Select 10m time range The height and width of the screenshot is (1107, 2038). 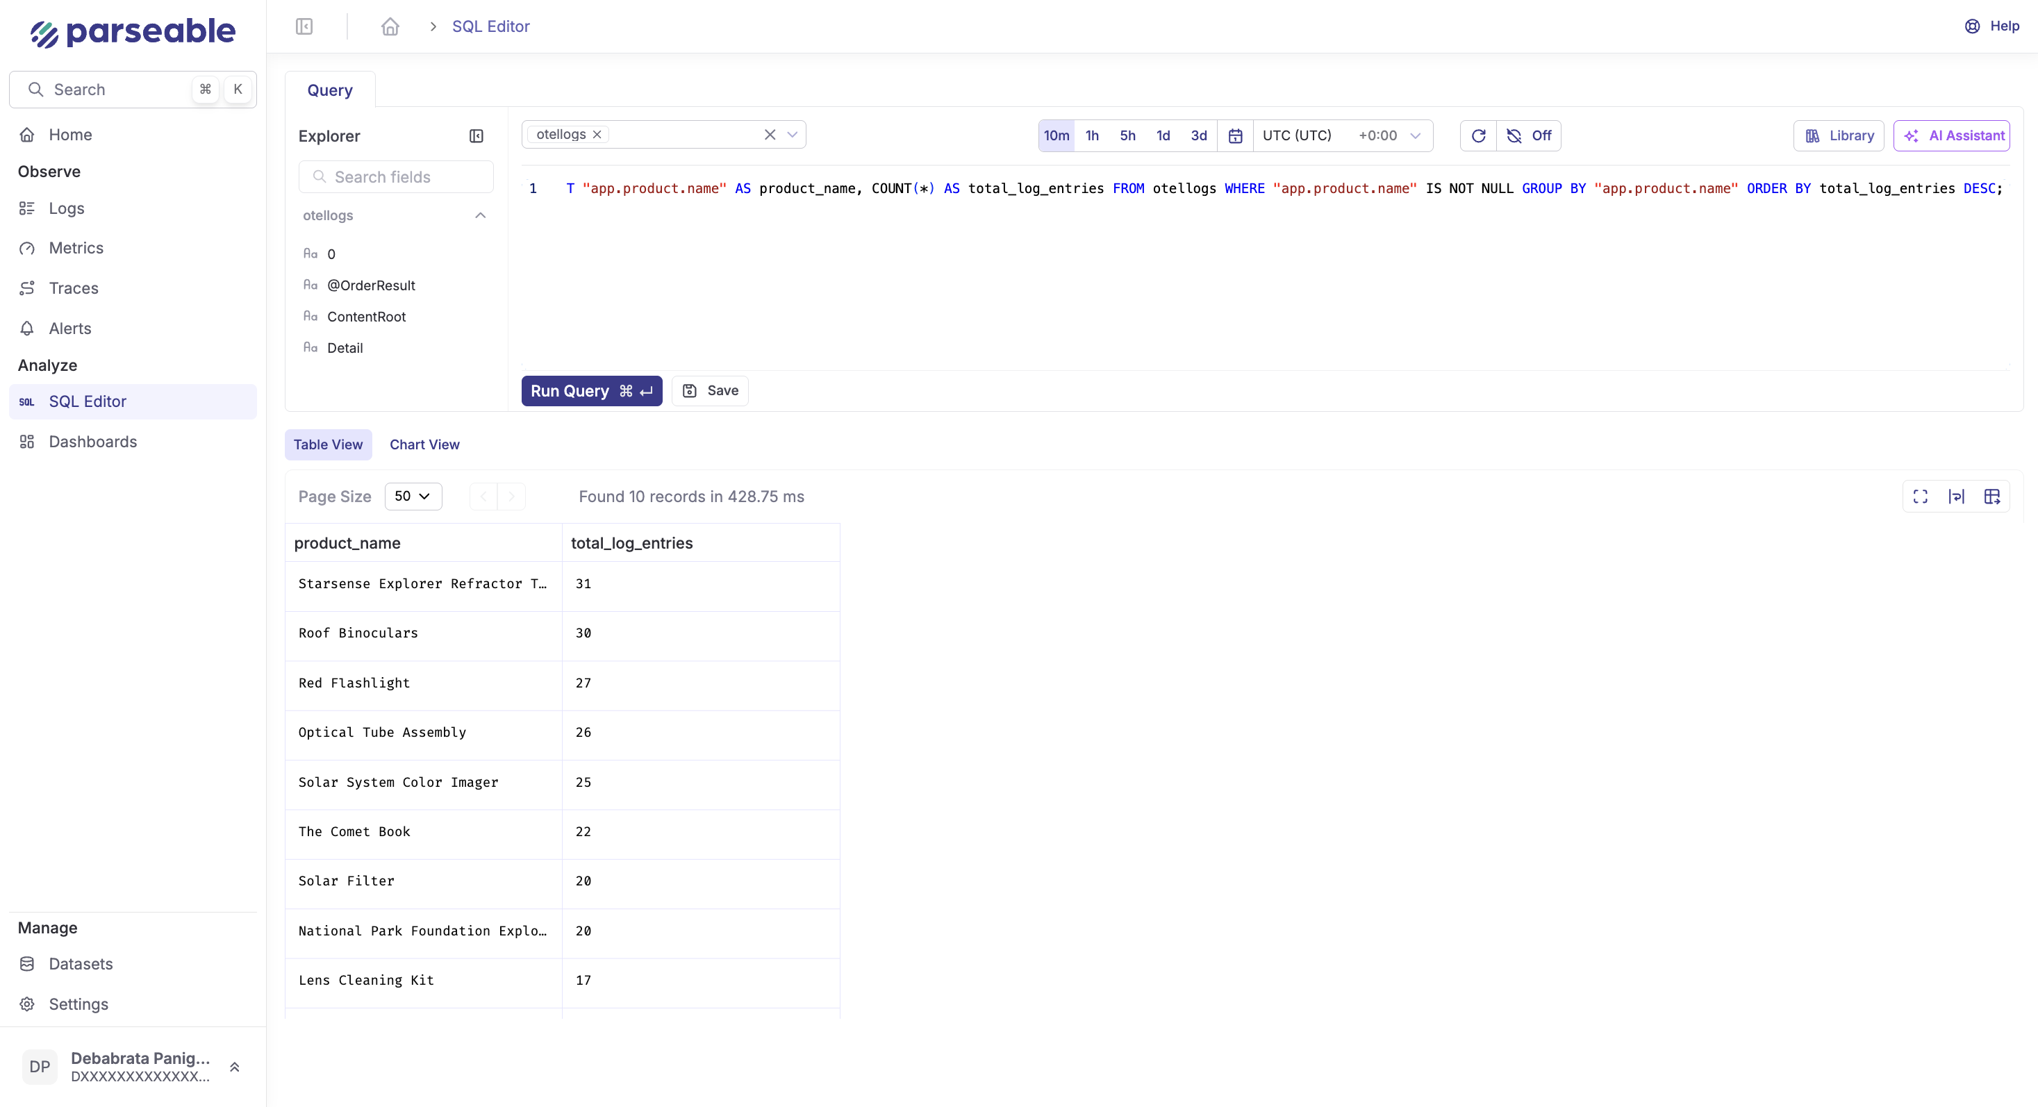1057,136
